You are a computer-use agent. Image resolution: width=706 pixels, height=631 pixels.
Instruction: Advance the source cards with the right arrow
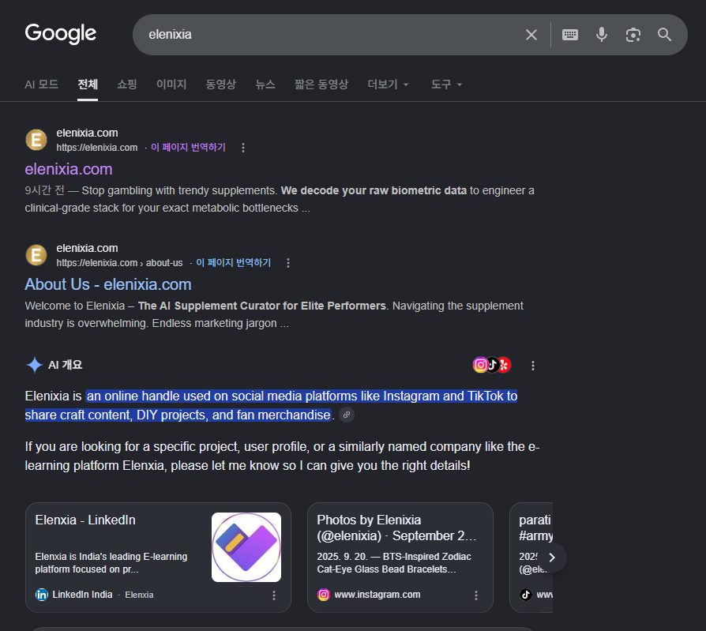[552, 558]
